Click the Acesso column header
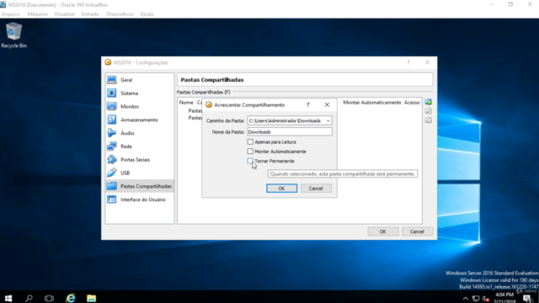The width and height of the screenshot is (539, 303). point(412,103)
